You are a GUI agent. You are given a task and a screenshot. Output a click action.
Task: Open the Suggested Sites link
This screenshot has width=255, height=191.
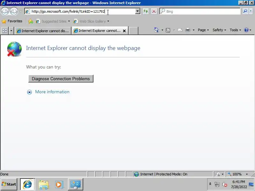[x=53, y=21]
